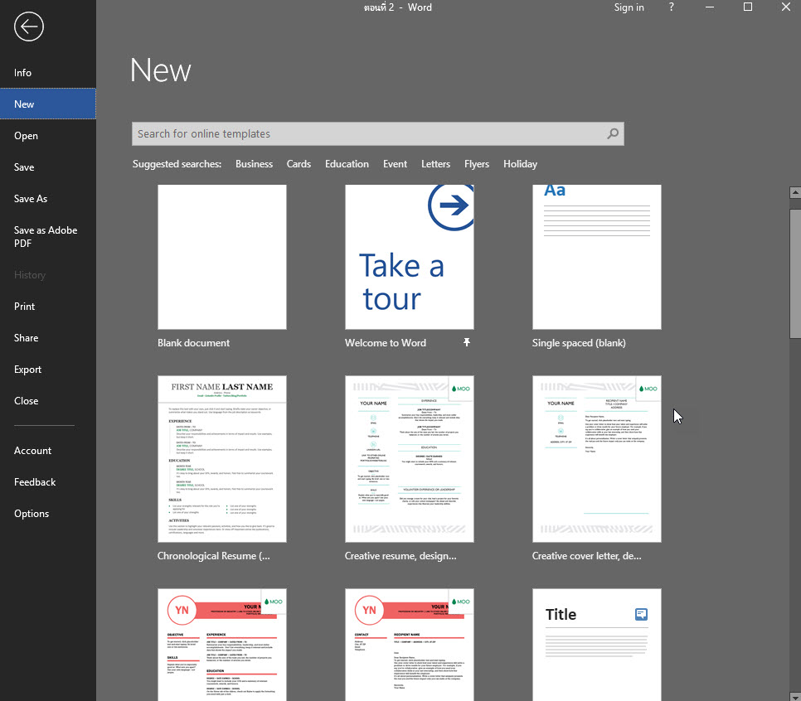Open the Account page
Viewport: 801px width, 701px height.
(x=48, y=450)
